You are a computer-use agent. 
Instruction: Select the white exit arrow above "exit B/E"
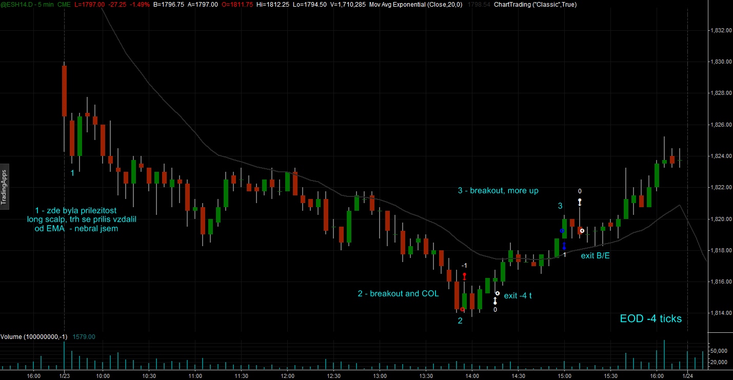click(x=580, y=202)
